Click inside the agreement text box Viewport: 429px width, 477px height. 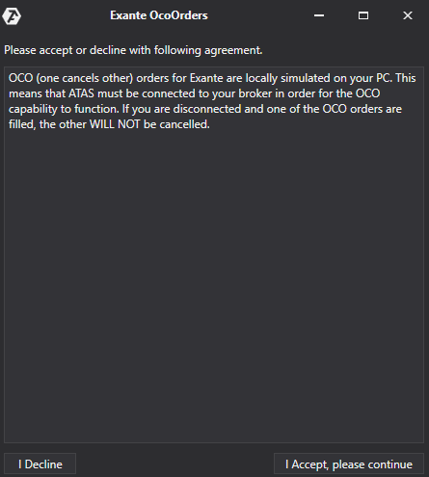pyautogui.click(x=214, y=254)
